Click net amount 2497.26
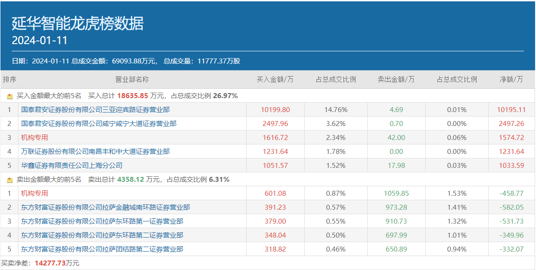Screen dimensions: 536x270 (x=511, y=124)
